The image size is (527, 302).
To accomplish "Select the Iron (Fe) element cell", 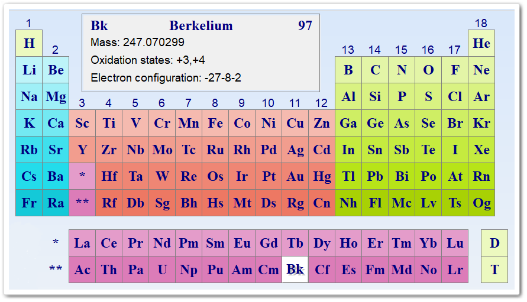I will pyautogui.click(x=215, y=123).
